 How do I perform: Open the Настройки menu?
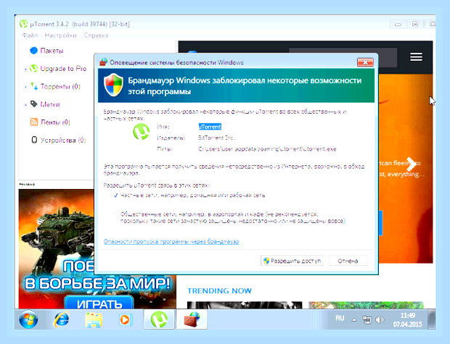(60, 35)
